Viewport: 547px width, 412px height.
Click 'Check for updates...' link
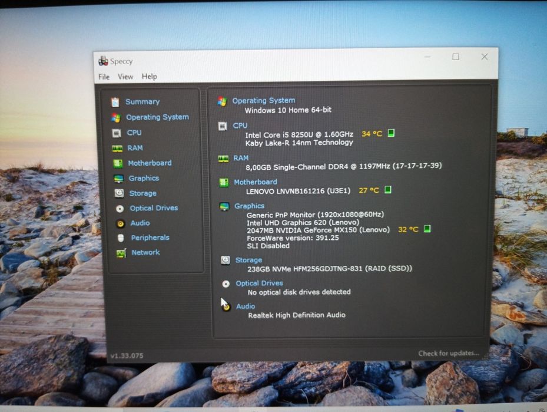(449, 353)
